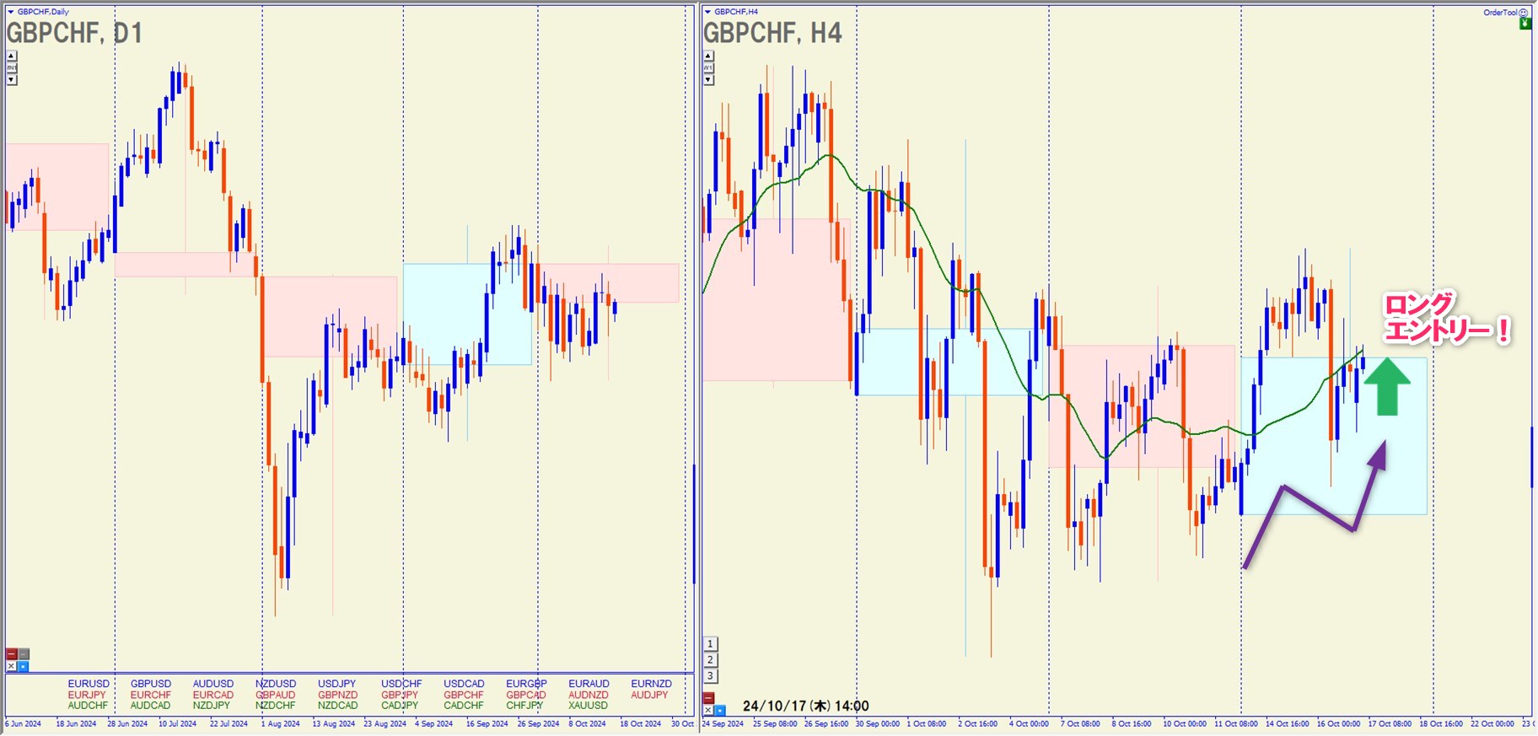Screen dimensions: 1538x736
Task: Click the red minus icon in H4 chart
Action: click(708, 698)
